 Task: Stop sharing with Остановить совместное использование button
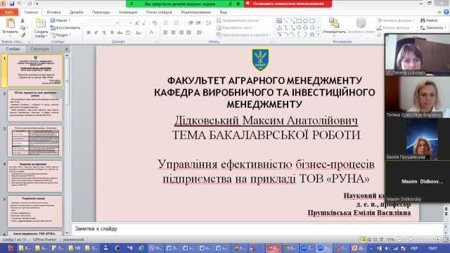[288, 4]
